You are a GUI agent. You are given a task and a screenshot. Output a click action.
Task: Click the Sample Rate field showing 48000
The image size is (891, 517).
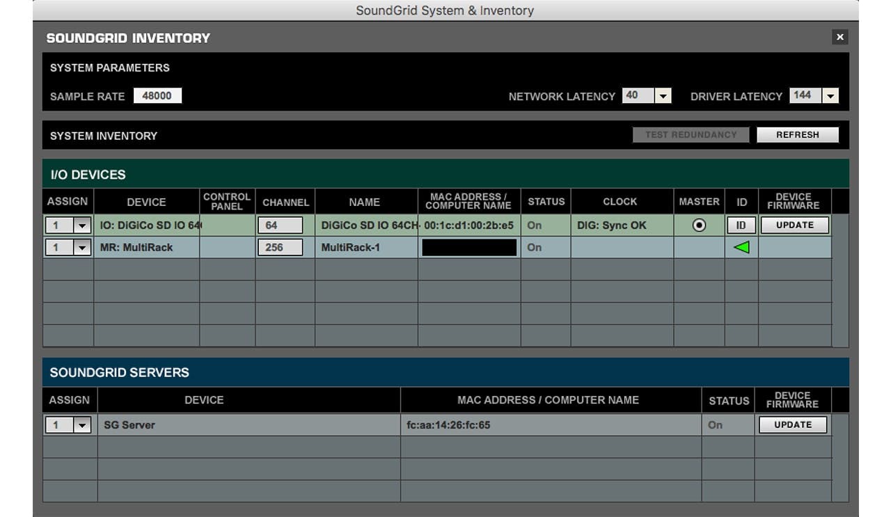pos(157,96)
